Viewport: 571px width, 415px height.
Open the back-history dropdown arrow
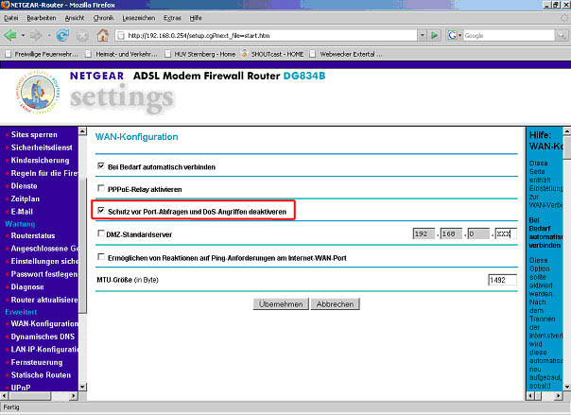26,35
